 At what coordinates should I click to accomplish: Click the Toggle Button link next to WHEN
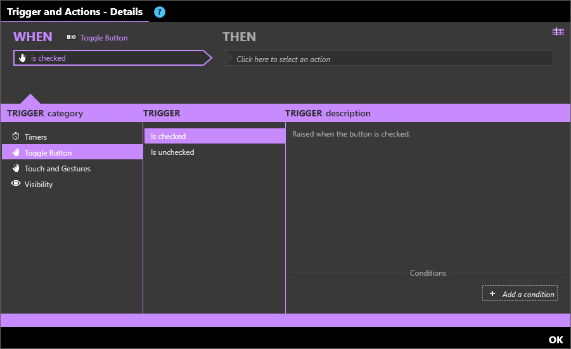104,38
